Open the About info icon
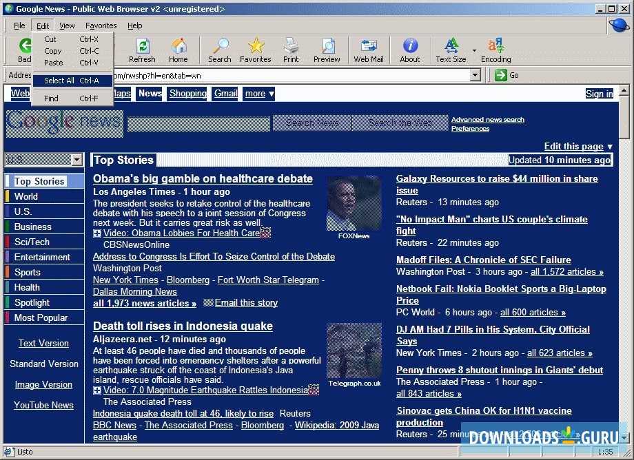This screenshot has width=634, height=460. [x=409, y=48]
